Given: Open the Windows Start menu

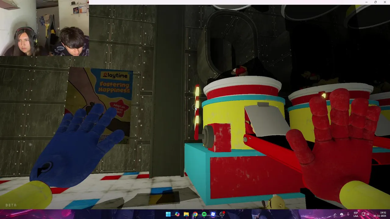Looking at the screenshot, I should [x=168, y=214].
